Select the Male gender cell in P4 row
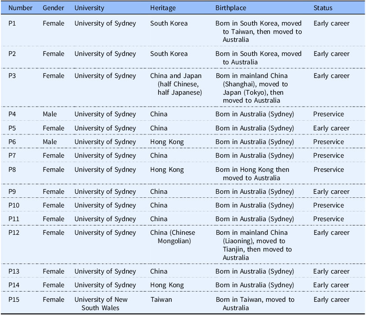 50,114
